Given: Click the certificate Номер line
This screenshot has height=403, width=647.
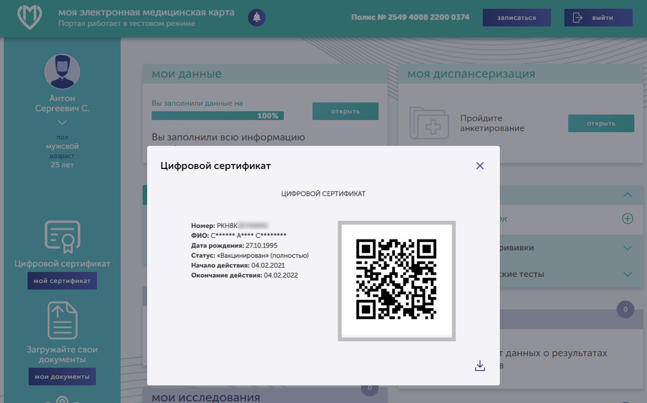Looking at the screenshot, I should pyautogui.click(x=230, y=225).
